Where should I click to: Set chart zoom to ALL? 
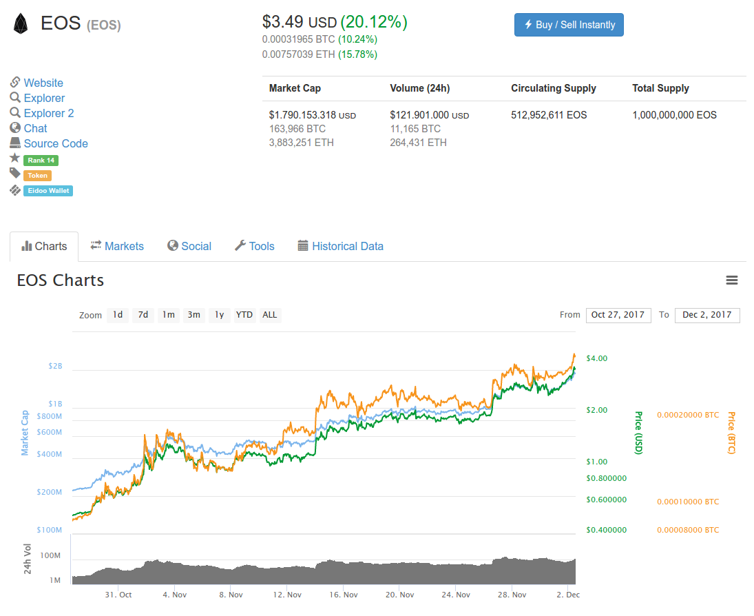[x=270, y=315]
